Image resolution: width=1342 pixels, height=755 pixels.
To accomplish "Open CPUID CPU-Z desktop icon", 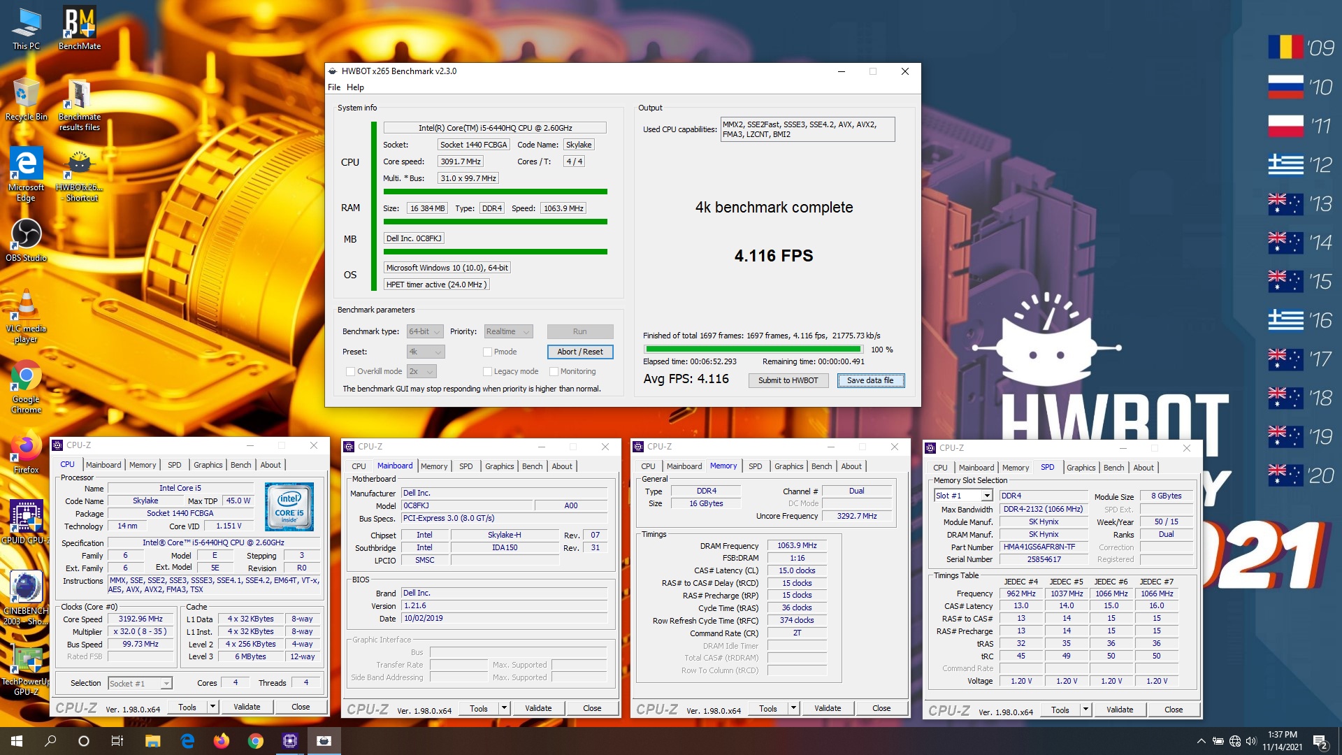I will tap(26, 522).
